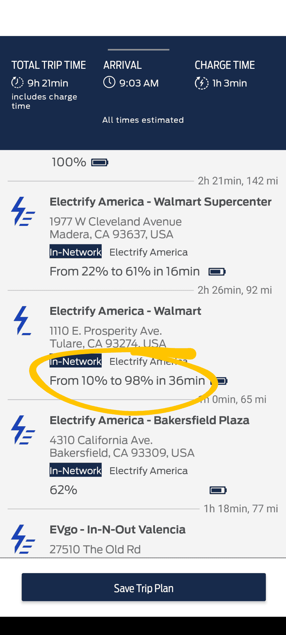286x635 pixels.
Task: Tap the Tulare Walmart charger icon
Action: 22,321
